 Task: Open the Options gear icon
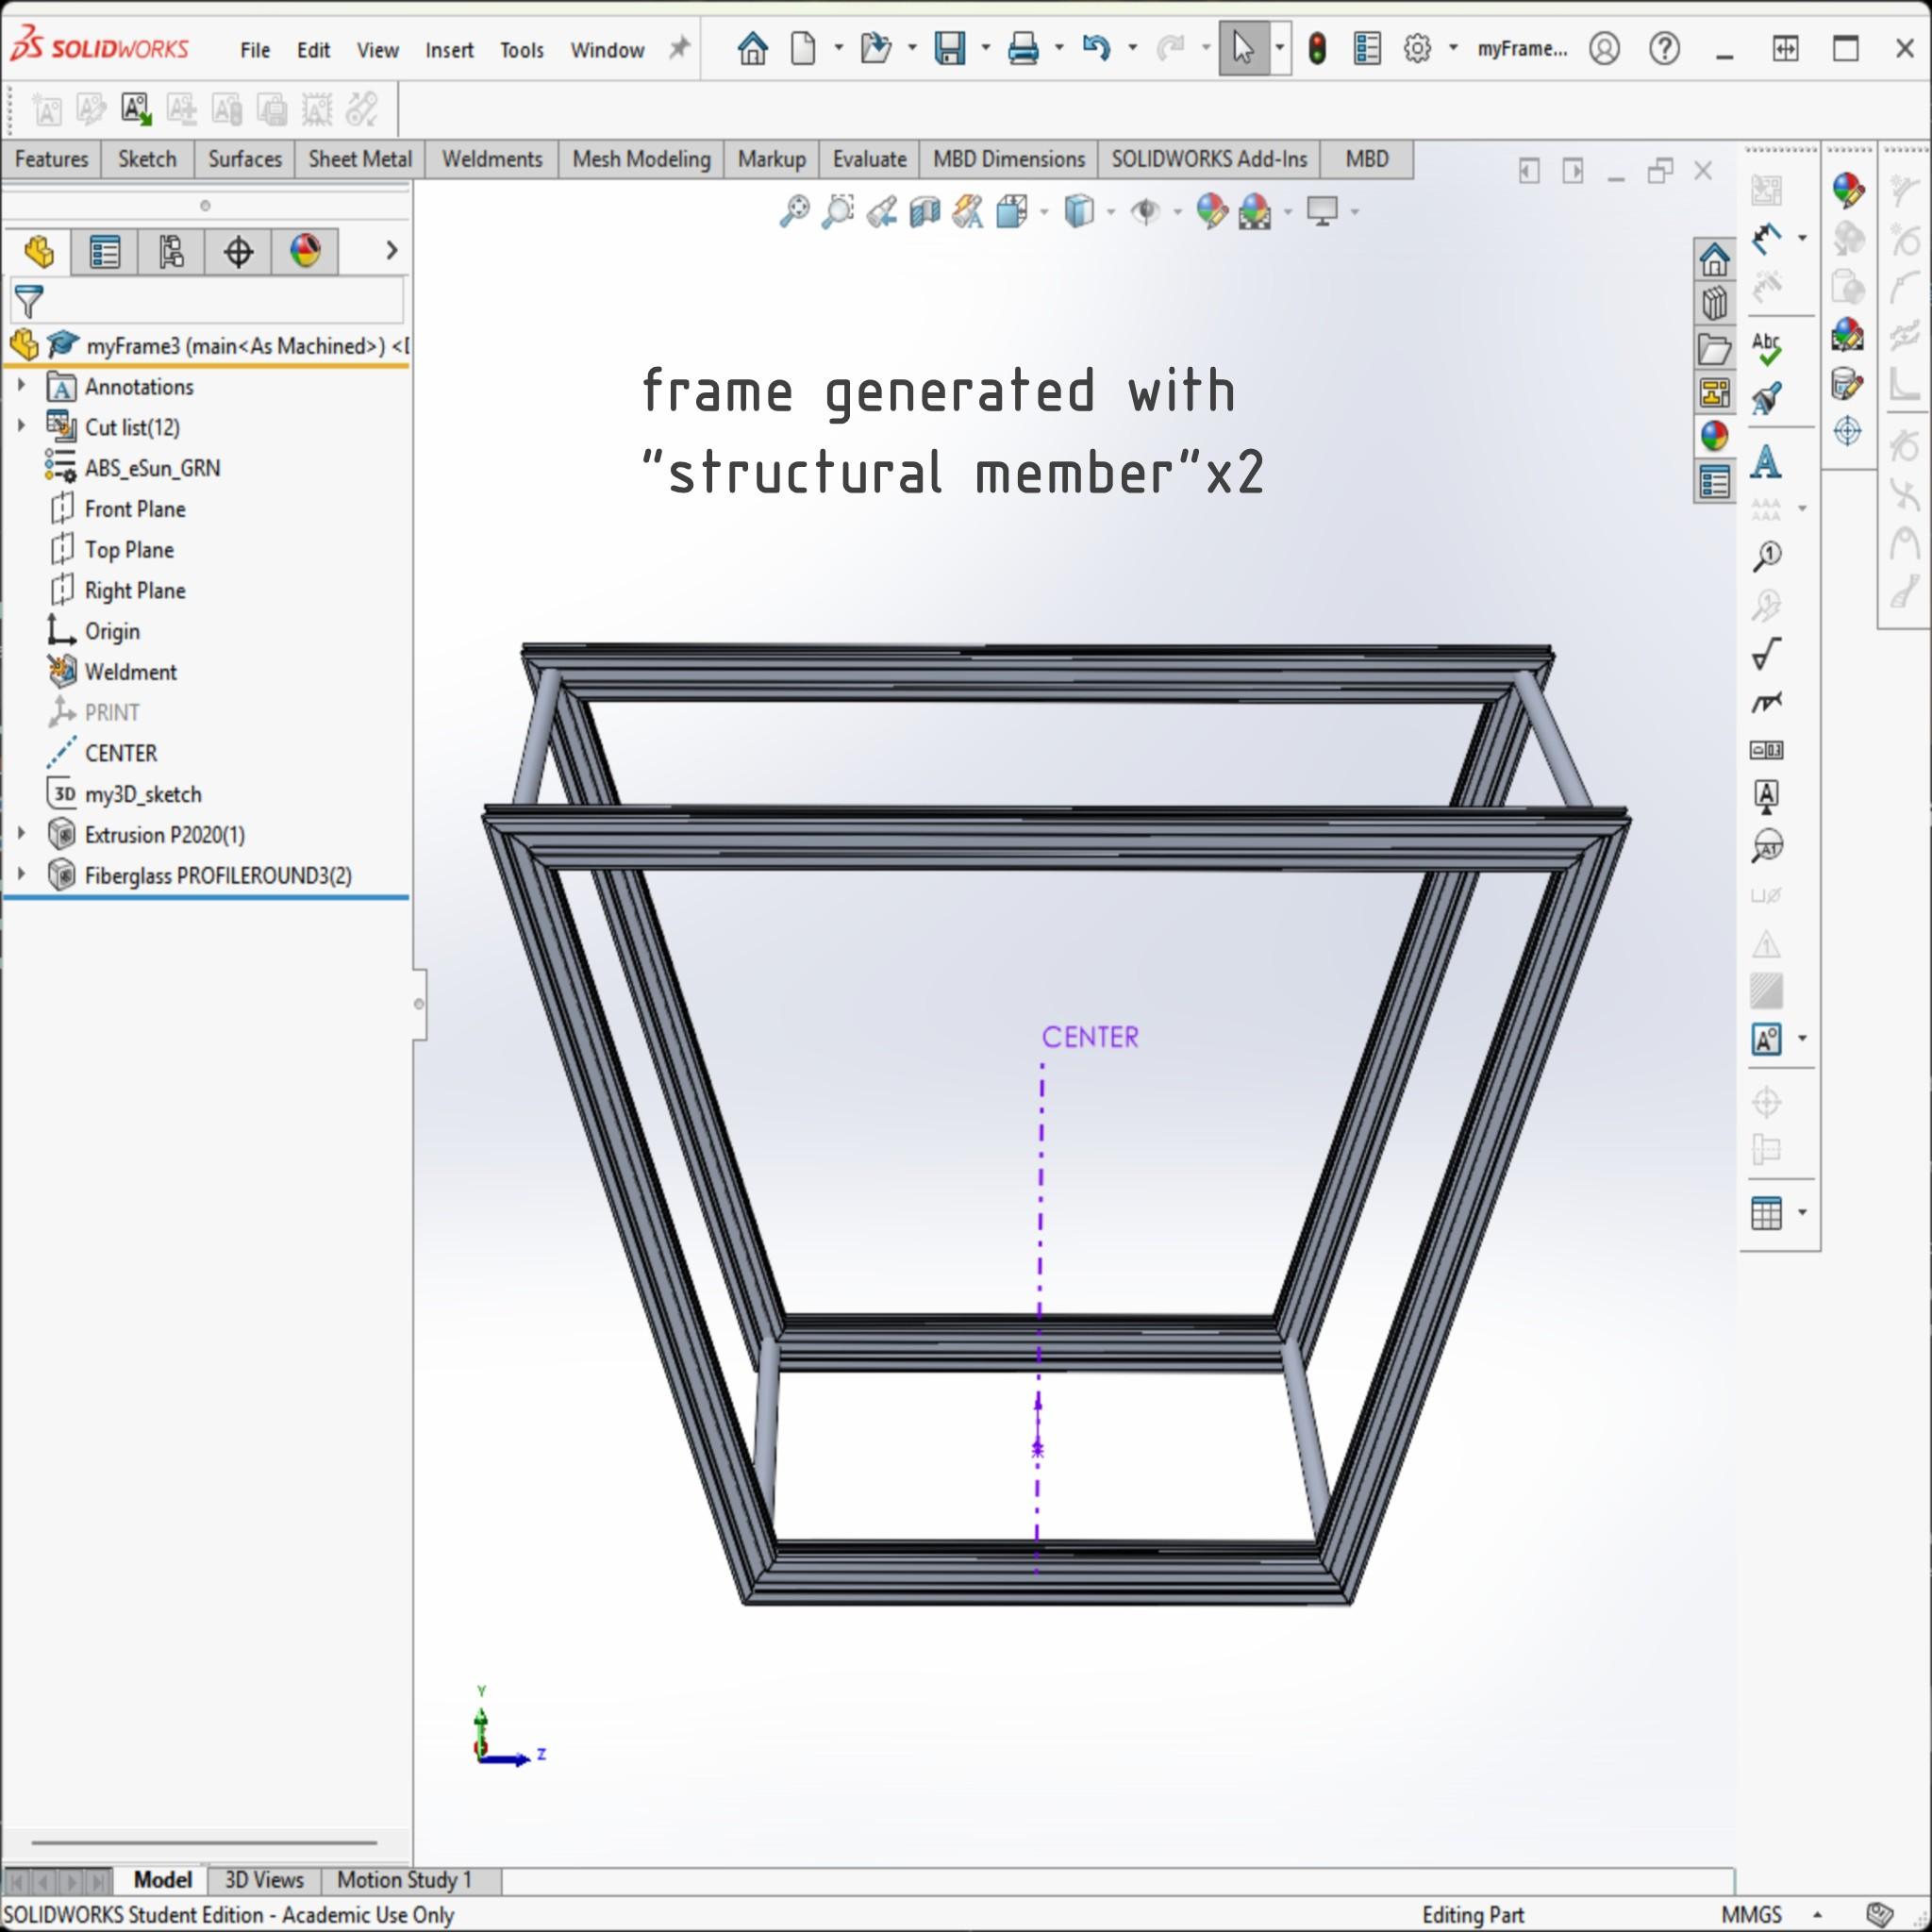point(1417,48)
